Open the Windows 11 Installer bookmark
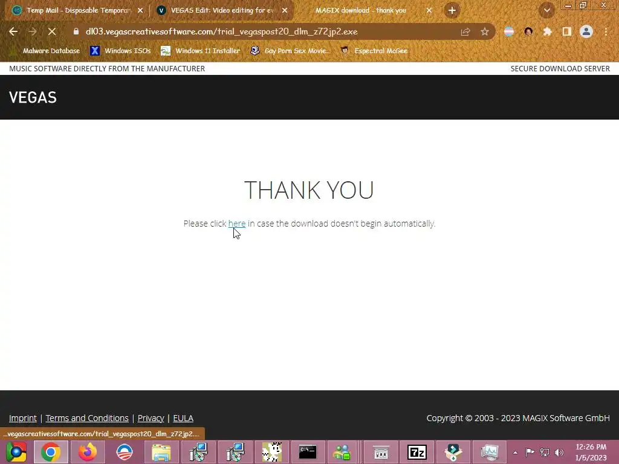This screenshot has height=464, width=619. (x=201, y=51)
